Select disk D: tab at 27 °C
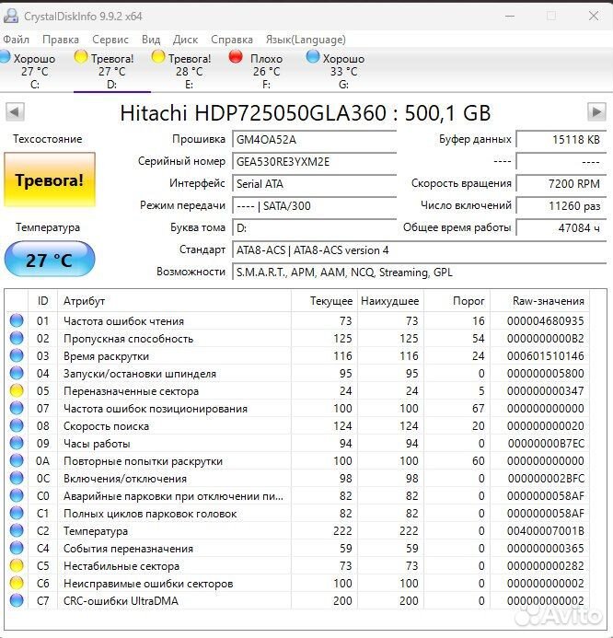The image size is (613, 638). coord(112,71)
